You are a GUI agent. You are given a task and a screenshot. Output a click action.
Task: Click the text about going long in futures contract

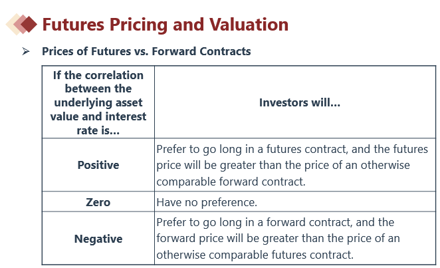(292, 165)
